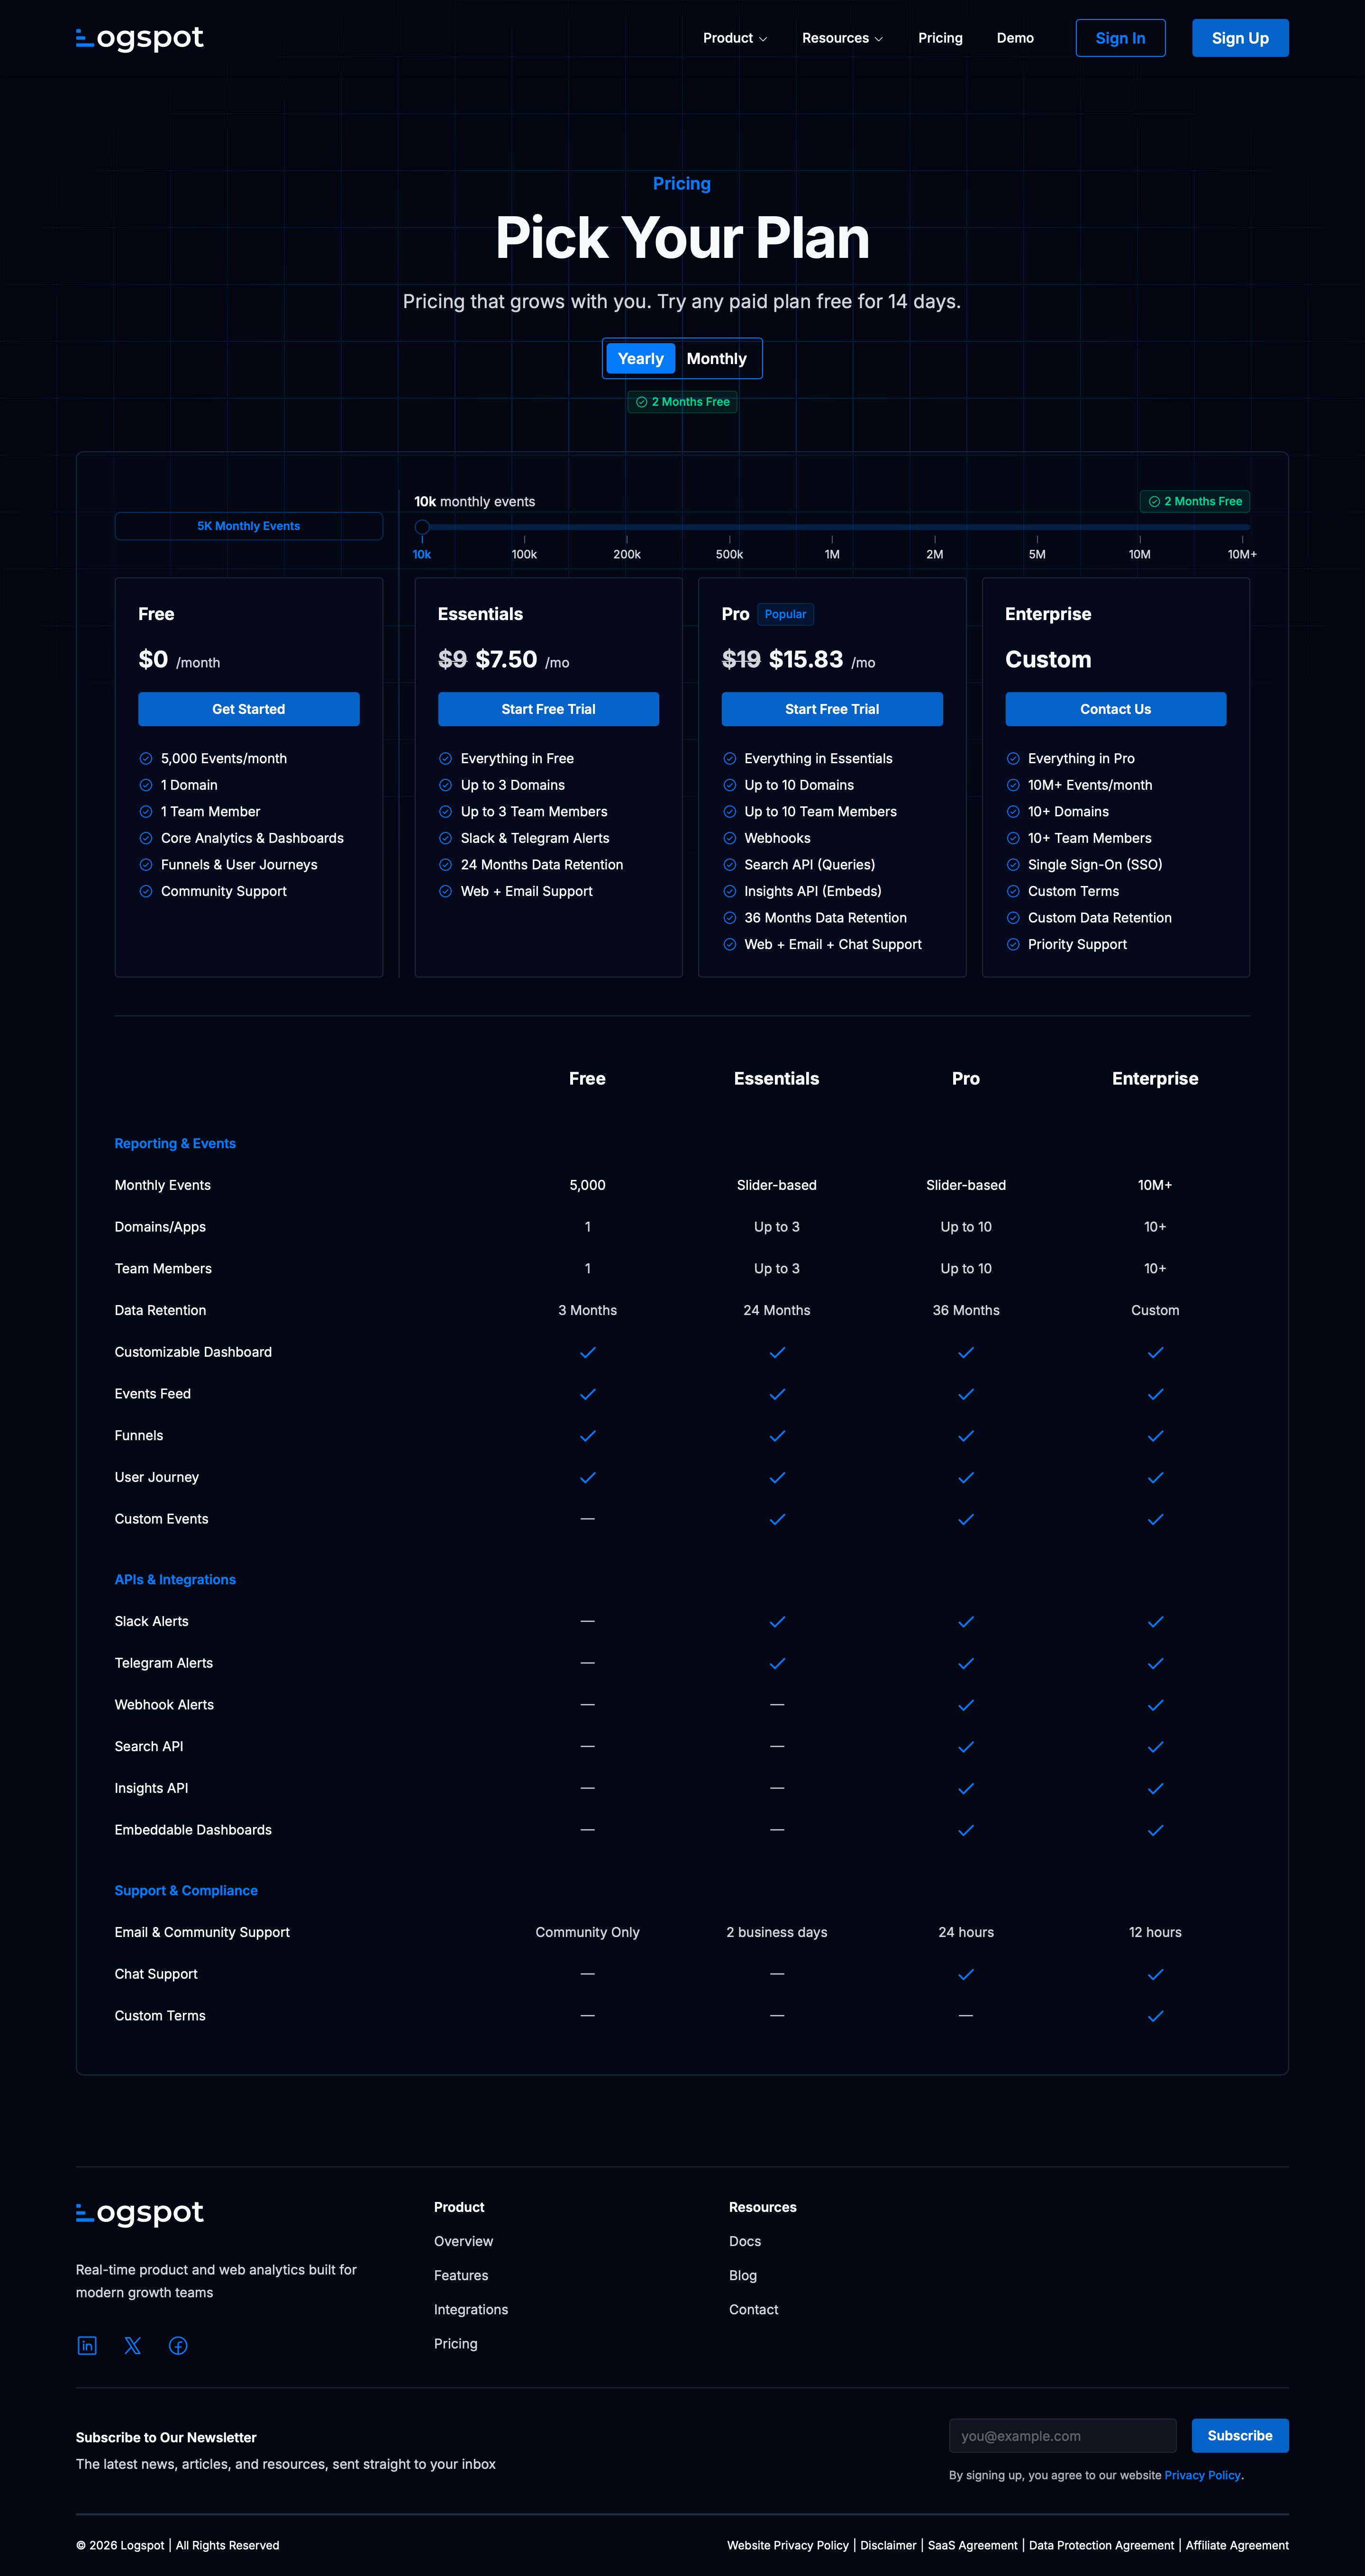The height and width of the screenshot is (2576, 1365).
Task: Open the Pricing nav item
Action: coord(940,38)
